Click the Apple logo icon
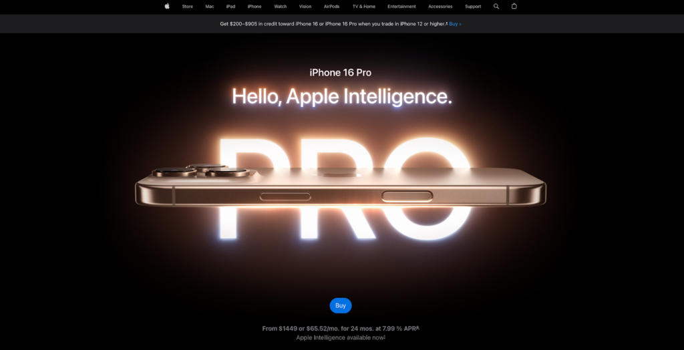Screen dimensions: 684x350 [x=166, y=6]
